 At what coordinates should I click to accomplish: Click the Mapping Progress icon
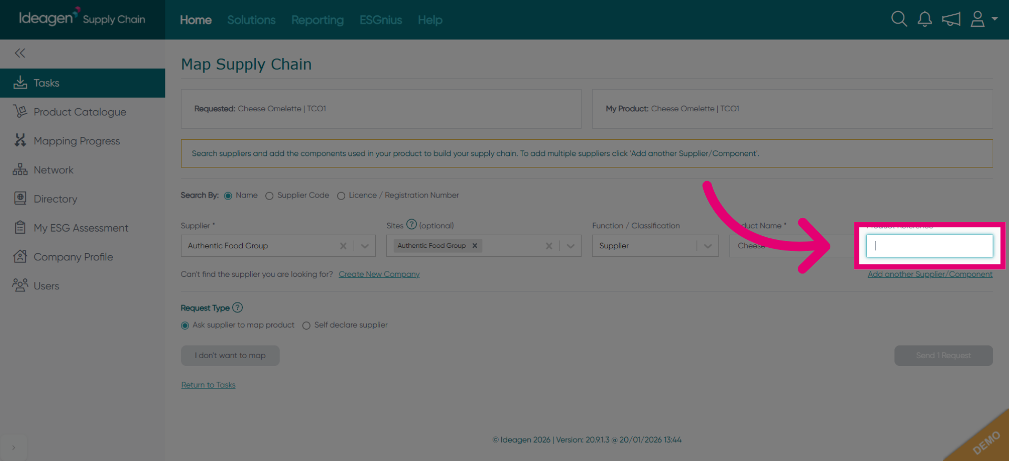coord(20,140)
